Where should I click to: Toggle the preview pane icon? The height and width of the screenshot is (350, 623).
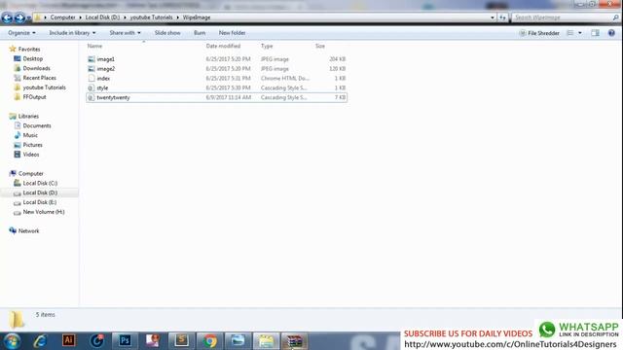point(595,33)
